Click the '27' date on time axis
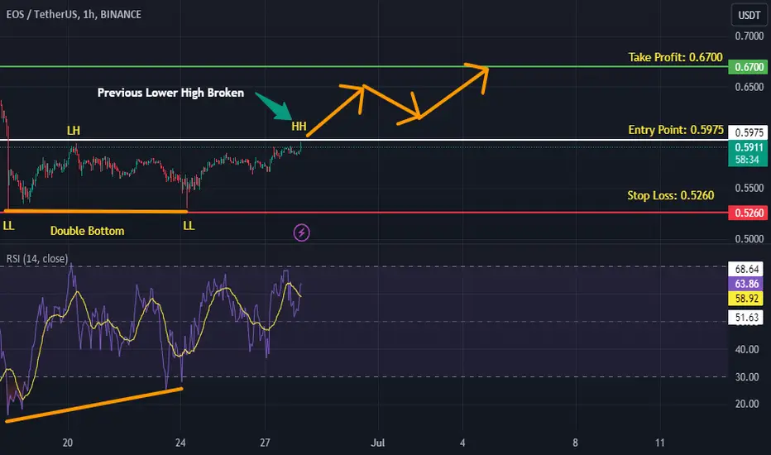Image resolution: width=771 pixels, height=455 pixels. [x=265, y=443]
